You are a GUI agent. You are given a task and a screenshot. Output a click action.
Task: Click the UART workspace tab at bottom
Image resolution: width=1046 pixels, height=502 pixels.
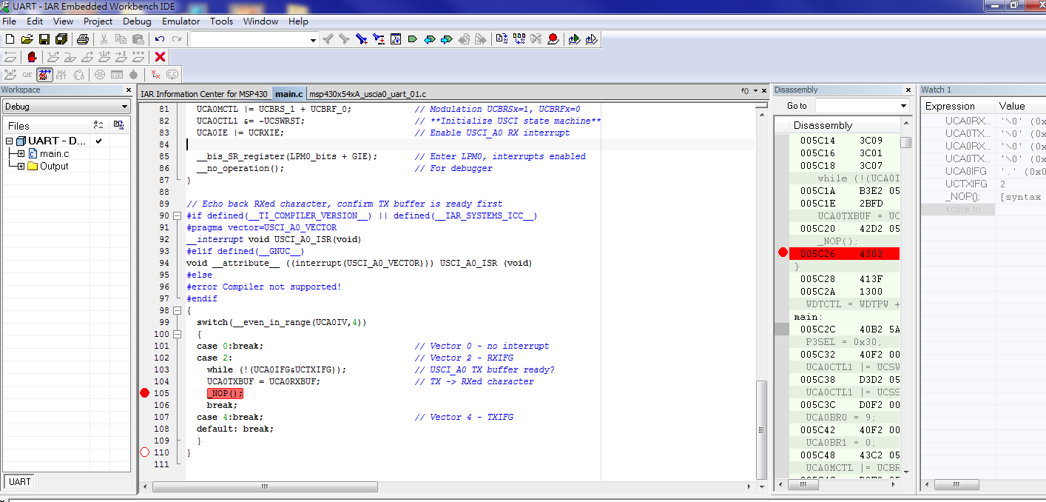pos(20,482)
